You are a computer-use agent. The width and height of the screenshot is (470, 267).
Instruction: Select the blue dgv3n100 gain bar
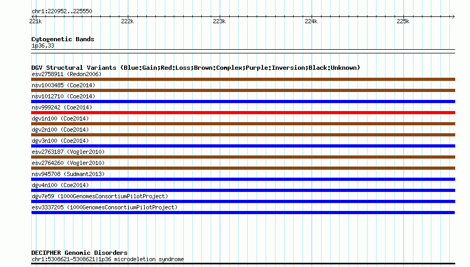click(243, 146)
